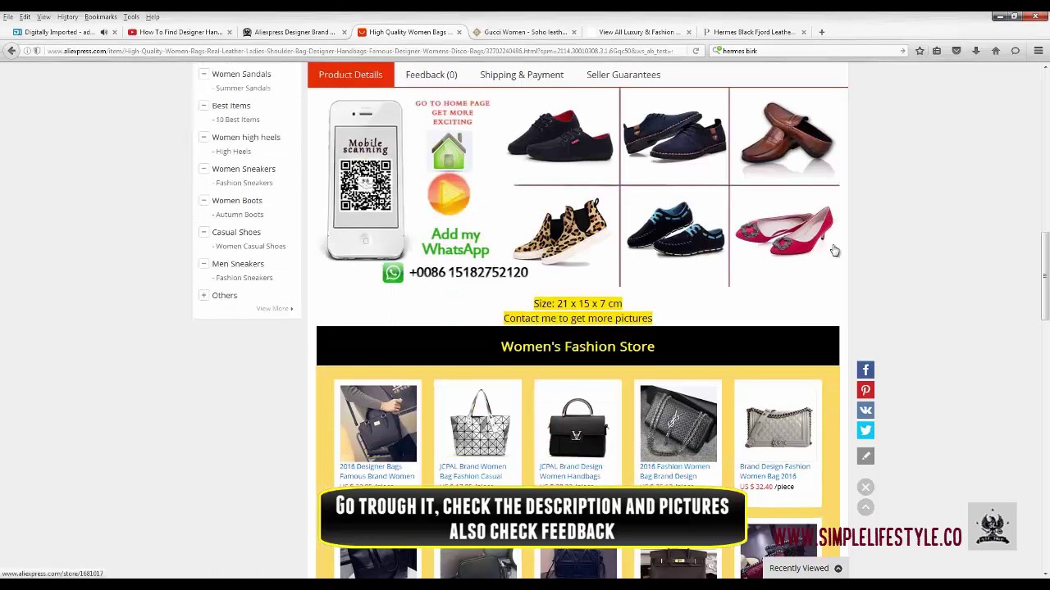Click 2016 Designer Bags Famous Brand link
The height and width of the screenshot is (590, 1050).
[377, 471]
